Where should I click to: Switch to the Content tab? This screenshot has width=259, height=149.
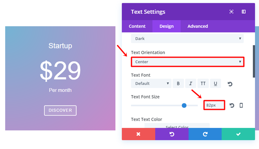(x=137, y=26)
